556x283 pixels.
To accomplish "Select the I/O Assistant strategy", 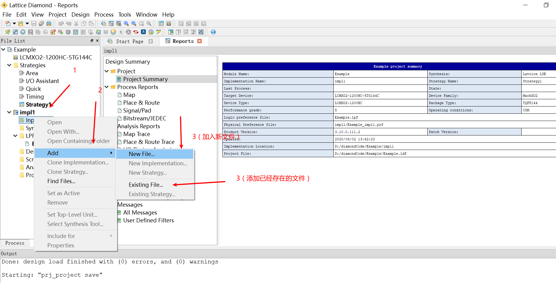I will click(42, 81).
